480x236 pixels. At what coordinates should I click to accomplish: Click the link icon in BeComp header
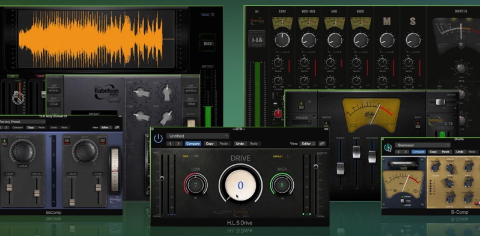[117, 127]
